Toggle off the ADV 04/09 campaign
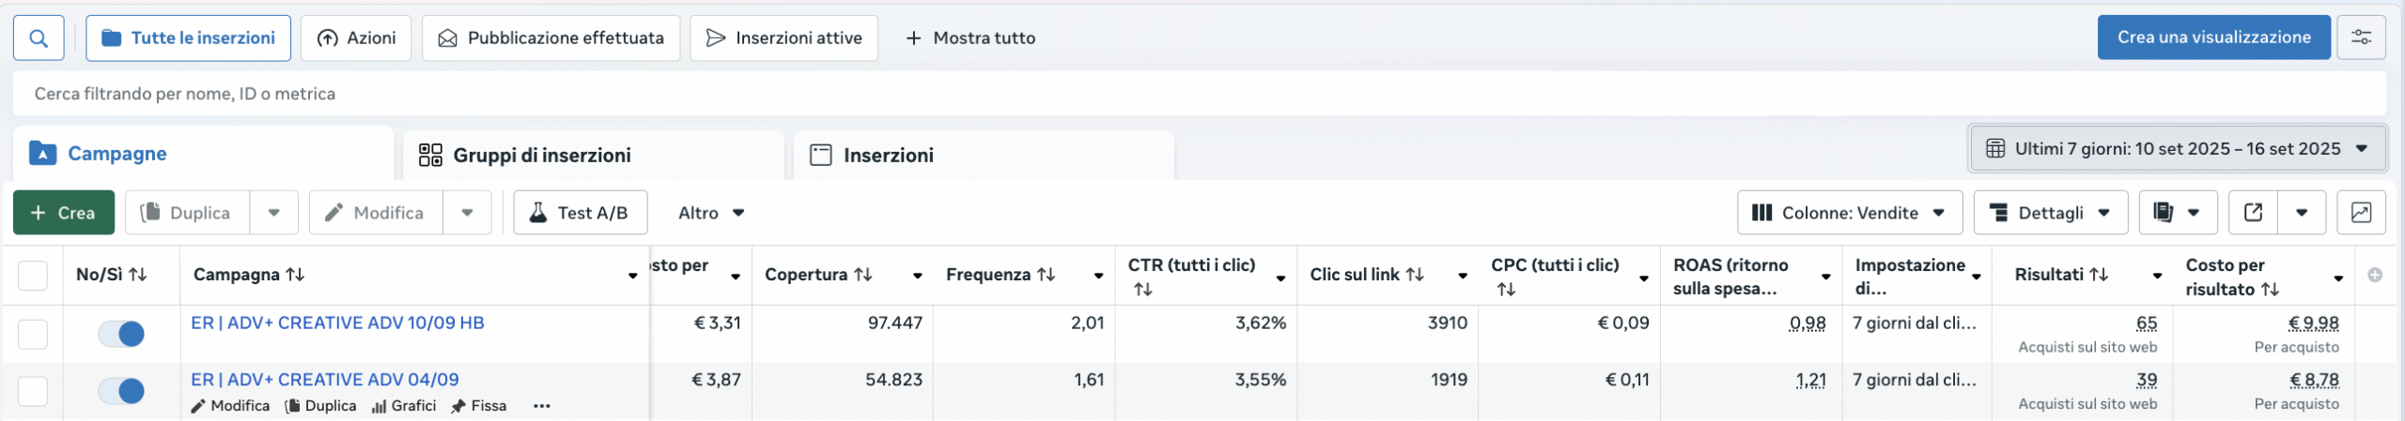2405x421 pixels. point(121,391)
